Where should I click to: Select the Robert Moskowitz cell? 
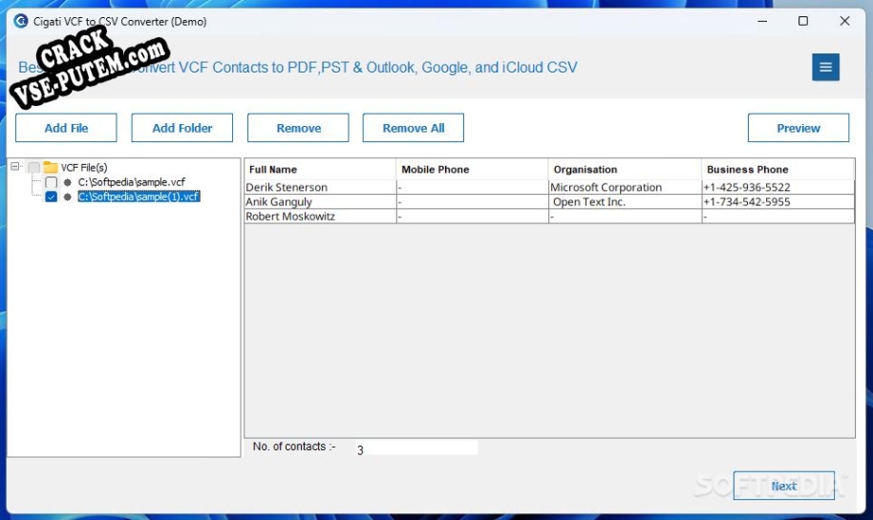point(320,216)
